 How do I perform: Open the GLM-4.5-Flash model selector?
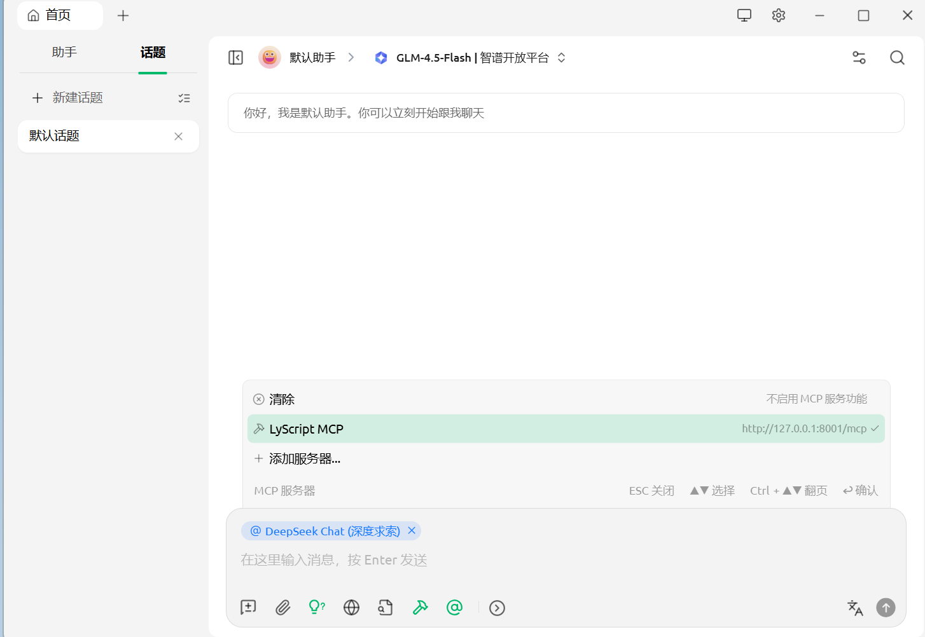click(x=469, y=58)
